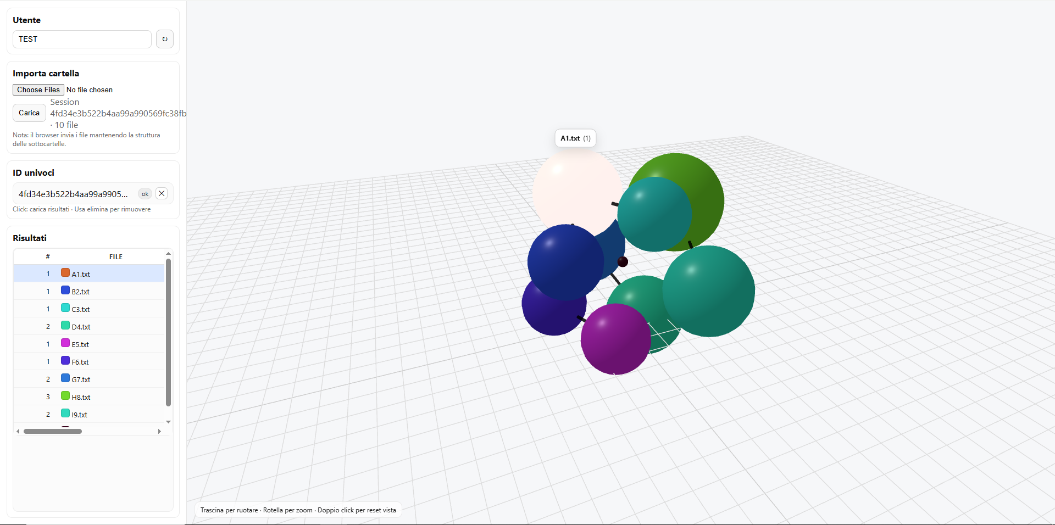Click the ok badge on the session ID
This screenshot has width=1055, height=525.
point(145,194)
